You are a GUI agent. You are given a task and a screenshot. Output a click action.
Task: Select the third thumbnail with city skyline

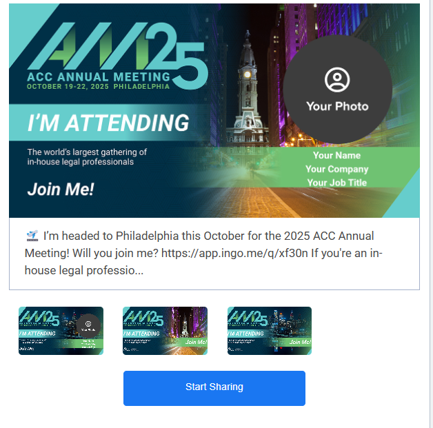coord(270,331)
